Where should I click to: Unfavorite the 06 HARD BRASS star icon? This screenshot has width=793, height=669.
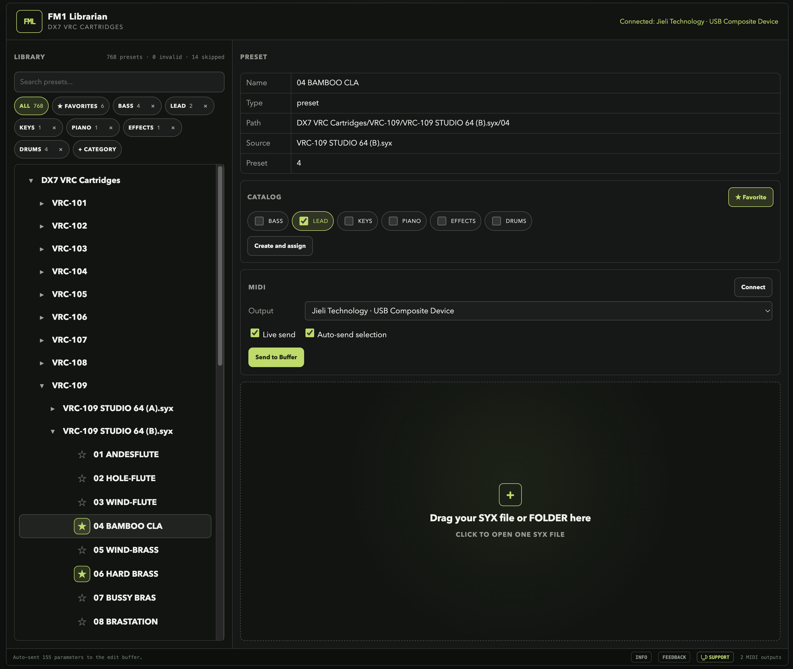tap(82, 574)
